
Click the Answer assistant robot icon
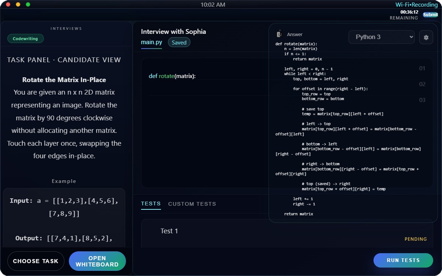[x=279, y=34]
